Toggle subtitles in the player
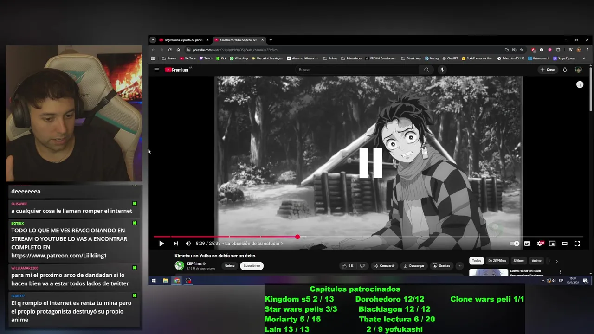Image resolution: width=594 pixels, height=334 pixels. [x=527, y=244]
